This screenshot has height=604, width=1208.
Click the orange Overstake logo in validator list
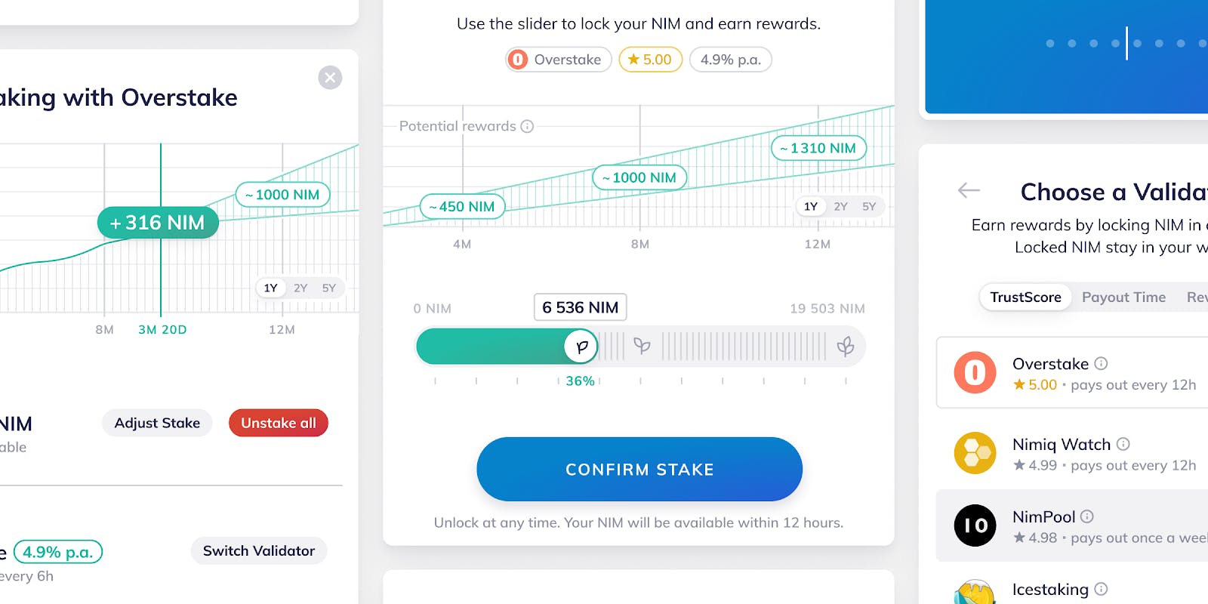(x=975, y=372)
